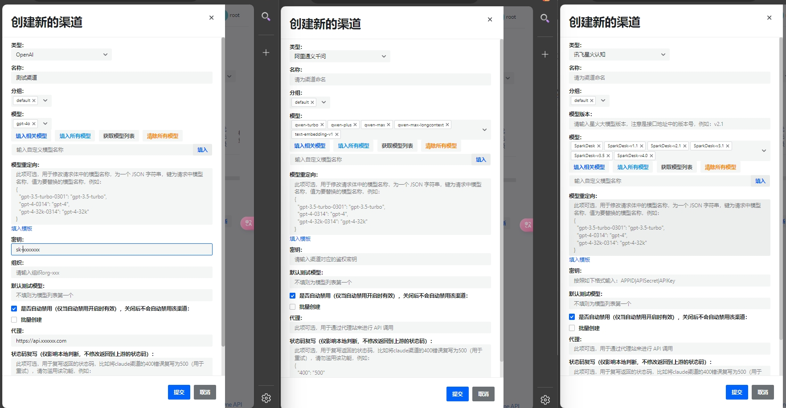Image resolution: width=786 pixels, height=408 pixels.
Task: Remove the gpt-4o model tag in OpenAI dialog
Action: pyautogui.click(x=34, y=124)
